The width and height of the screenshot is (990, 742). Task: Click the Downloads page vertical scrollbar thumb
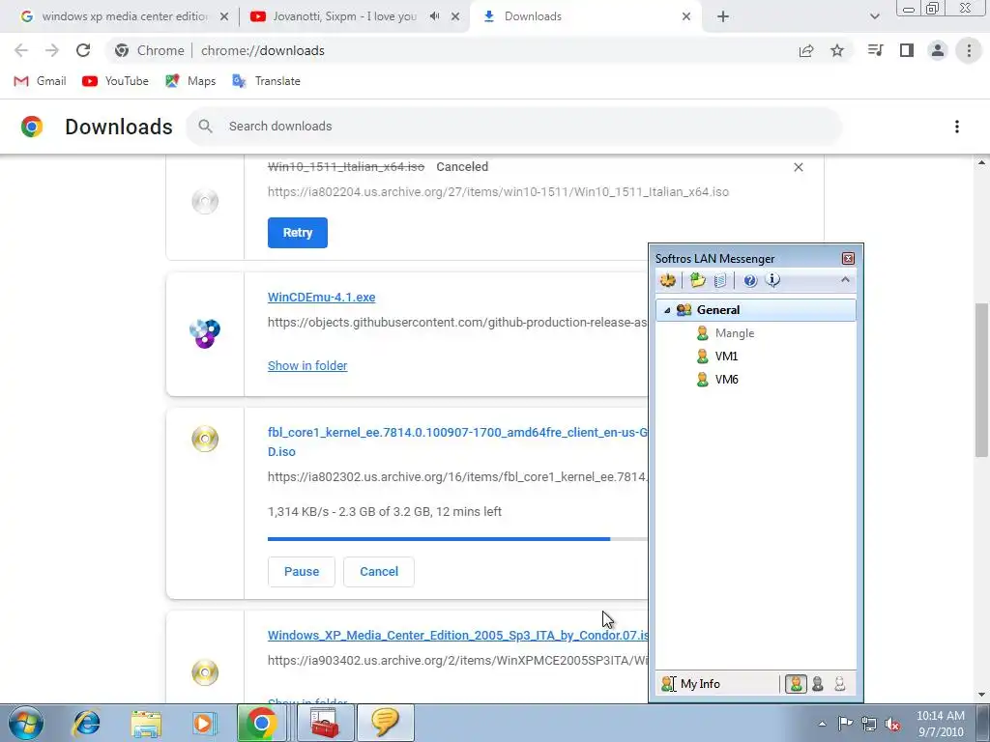pos(981,380)
